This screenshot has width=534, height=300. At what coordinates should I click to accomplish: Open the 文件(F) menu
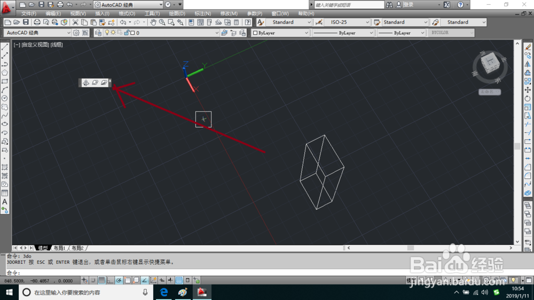point(29,14)
